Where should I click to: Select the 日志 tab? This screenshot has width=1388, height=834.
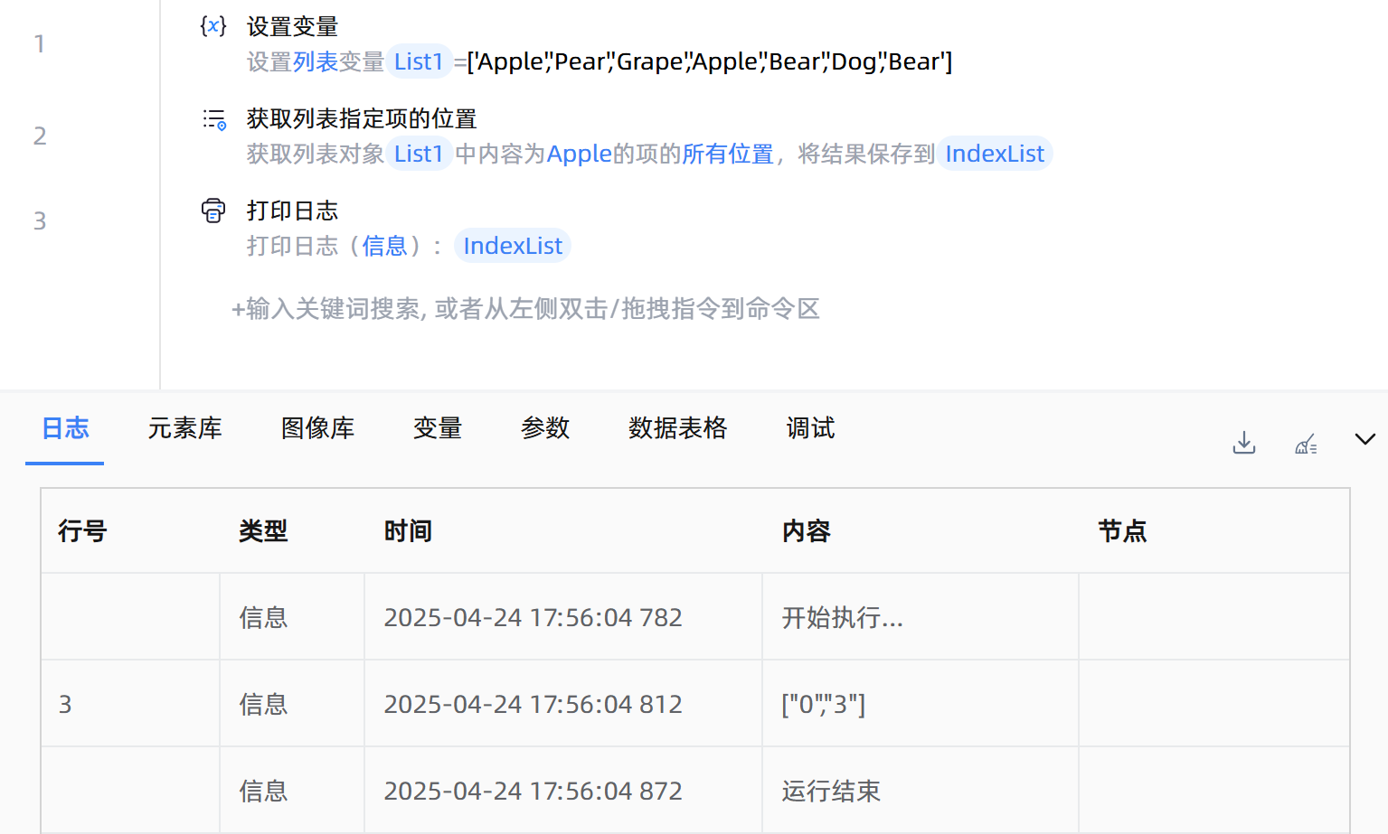pyautogui.click(x=65, y=428)
